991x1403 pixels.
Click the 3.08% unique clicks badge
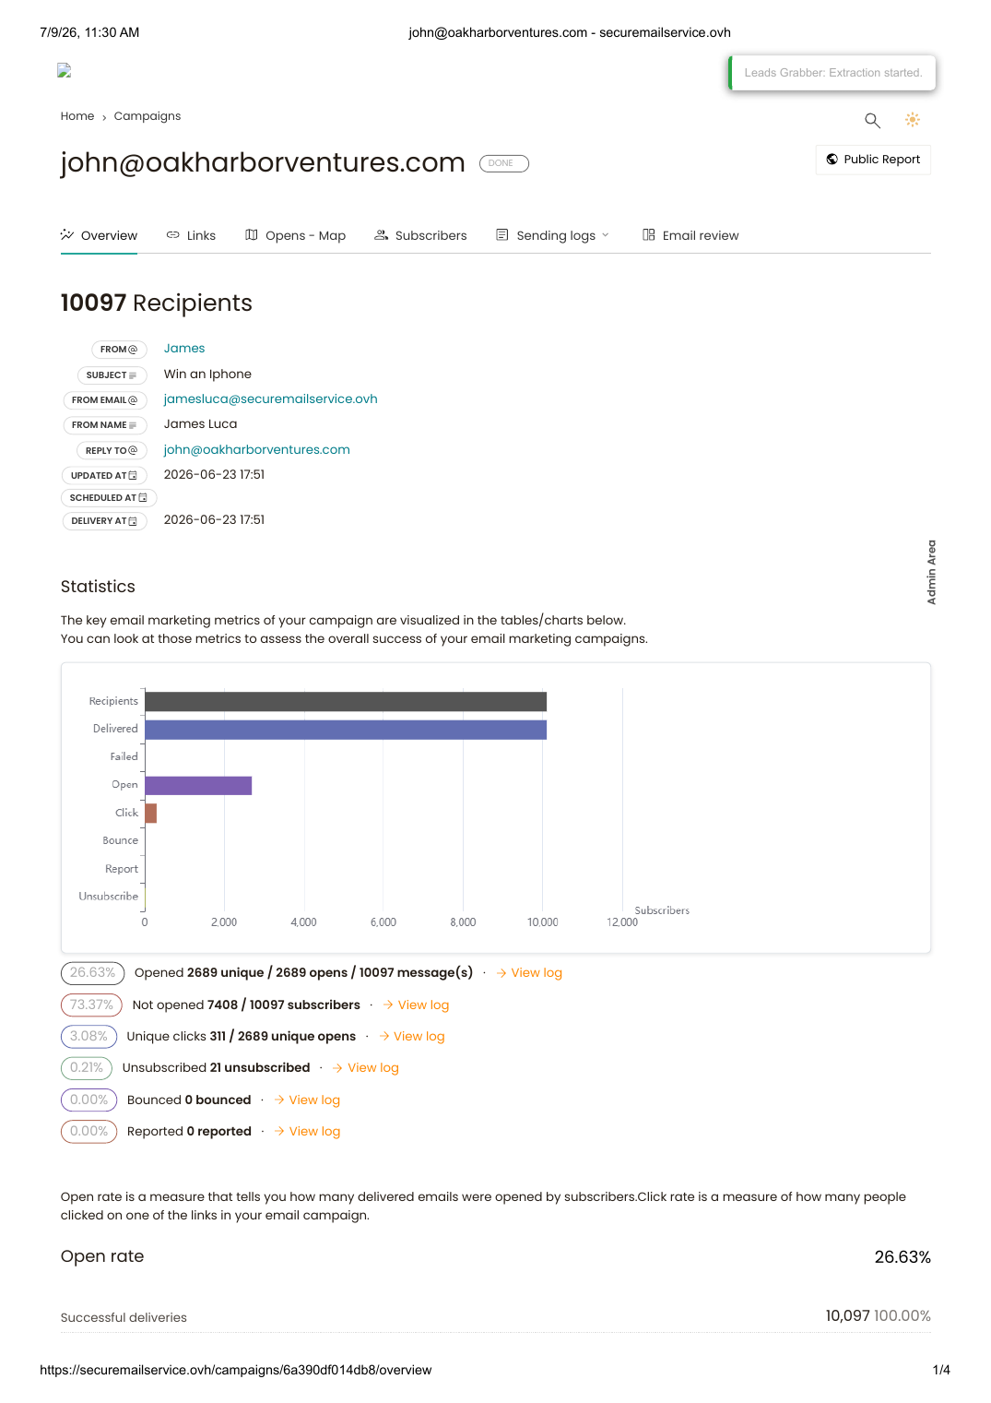tap(89, 1036)
